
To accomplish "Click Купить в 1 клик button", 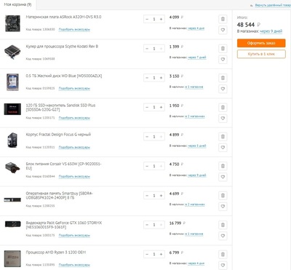I will pyautogui.click(x=261, y=54).
